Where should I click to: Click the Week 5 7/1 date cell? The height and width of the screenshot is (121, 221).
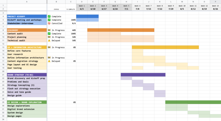click(126, 9)
